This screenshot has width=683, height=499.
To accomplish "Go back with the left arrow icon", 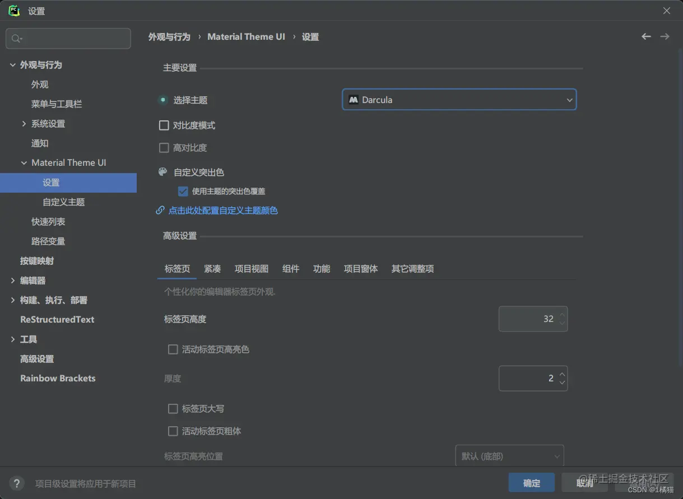I will point(647,36).
